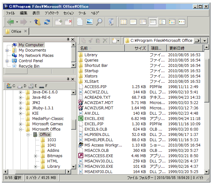Image resolution: width=212 pixels, height=184 pixels.
Task: Open the blank document viewer icon
Action: click(80, 22)
